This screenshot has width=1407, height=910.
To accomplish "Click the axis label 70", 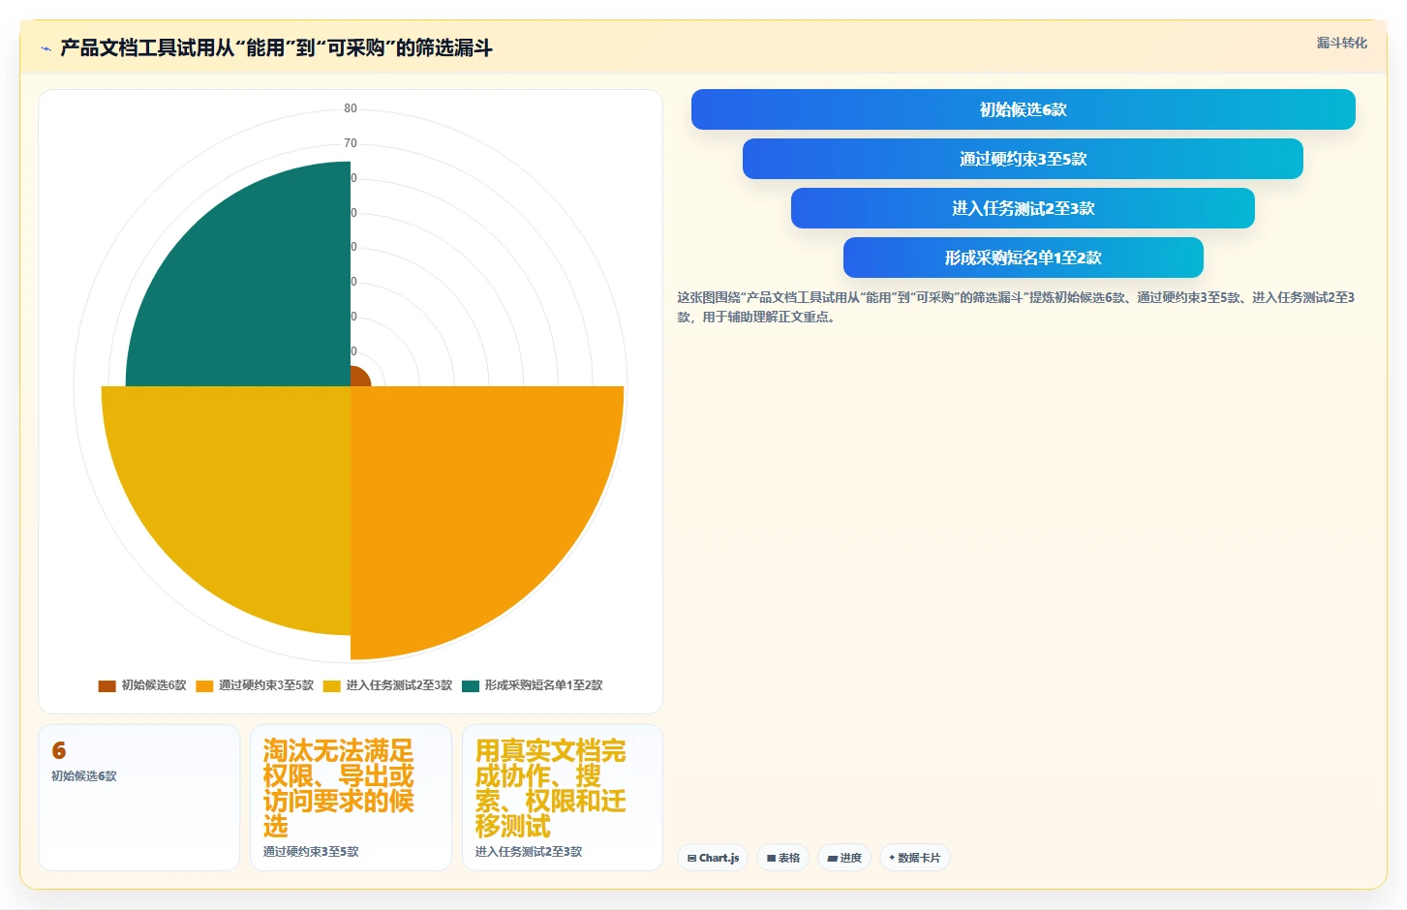I will pos(351,143).
